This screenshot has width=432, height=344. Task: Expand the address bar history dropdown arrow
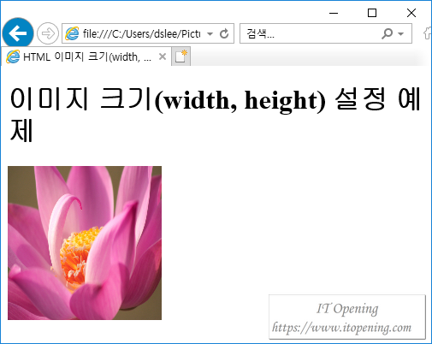tap(210, 34)
